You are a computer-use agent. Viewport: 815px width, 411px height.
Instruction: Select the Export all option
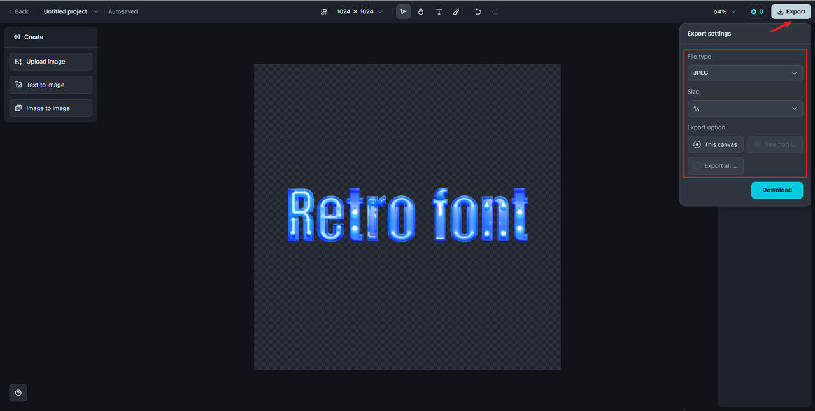pyautogui.click(x=716, y=165)
